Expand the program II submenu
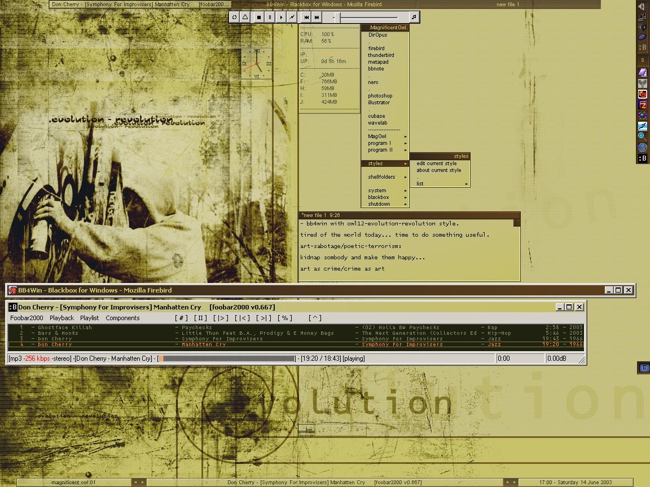650x487 pixels. (385, 150)
